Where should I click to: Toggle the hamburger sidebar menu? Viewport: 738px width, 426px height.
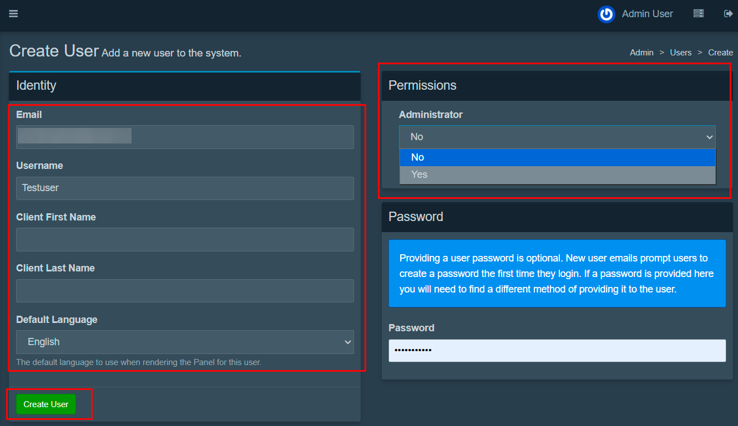tap(13, 14)
